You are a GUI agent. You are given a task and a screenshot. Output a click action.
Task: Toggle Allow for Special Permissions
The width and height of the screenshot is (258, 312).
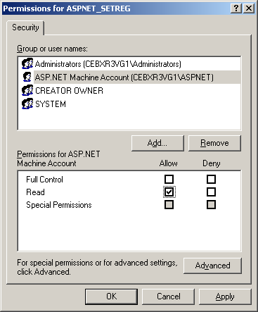169,204
